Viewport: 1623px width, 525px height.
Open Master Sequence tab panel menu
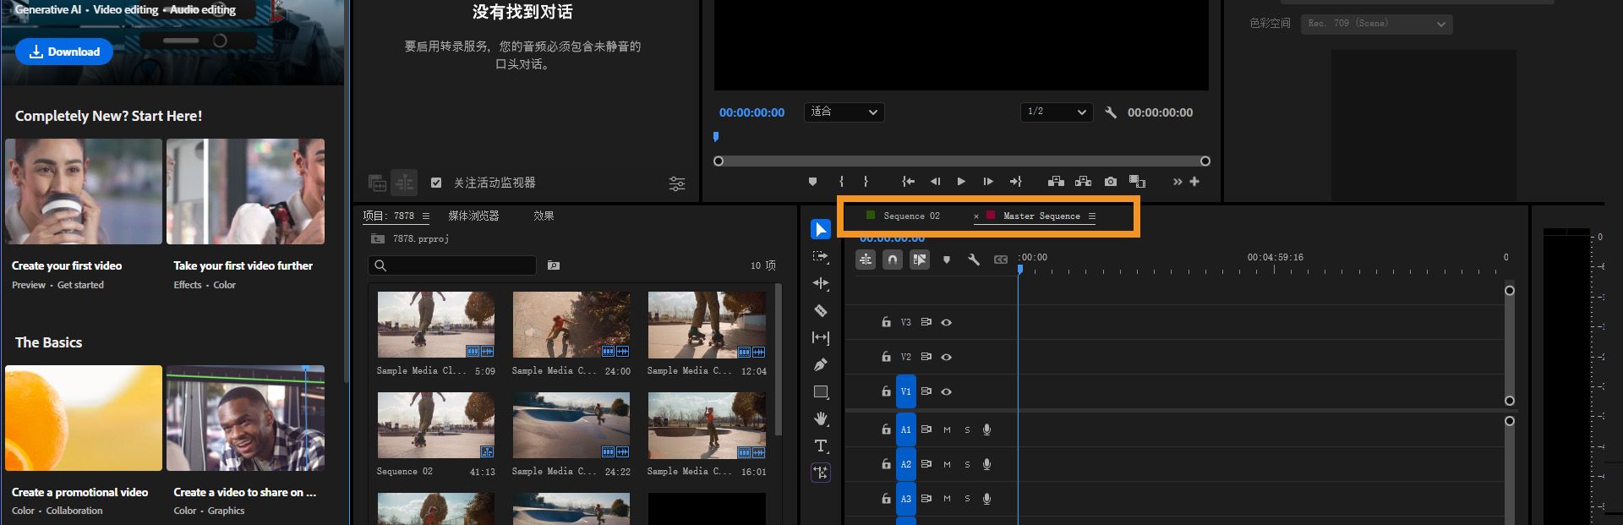click(1091, 216)
